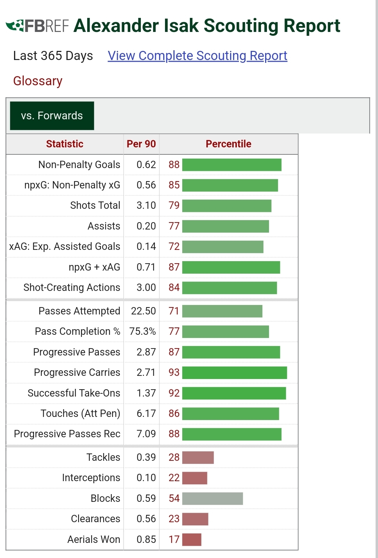Screen dimensions: 378x558
Task: Open the Glossary link
Action: point(38,81)
